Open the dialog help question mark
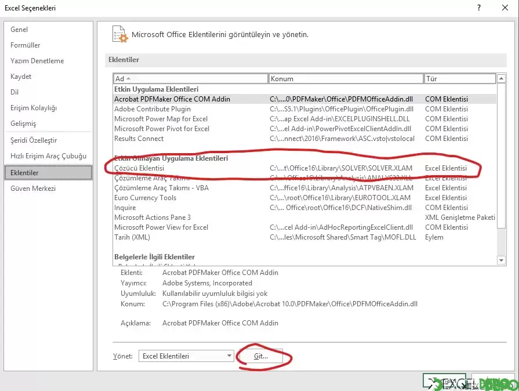The height and width of the screenshot is (391, 519). (478, 8)
